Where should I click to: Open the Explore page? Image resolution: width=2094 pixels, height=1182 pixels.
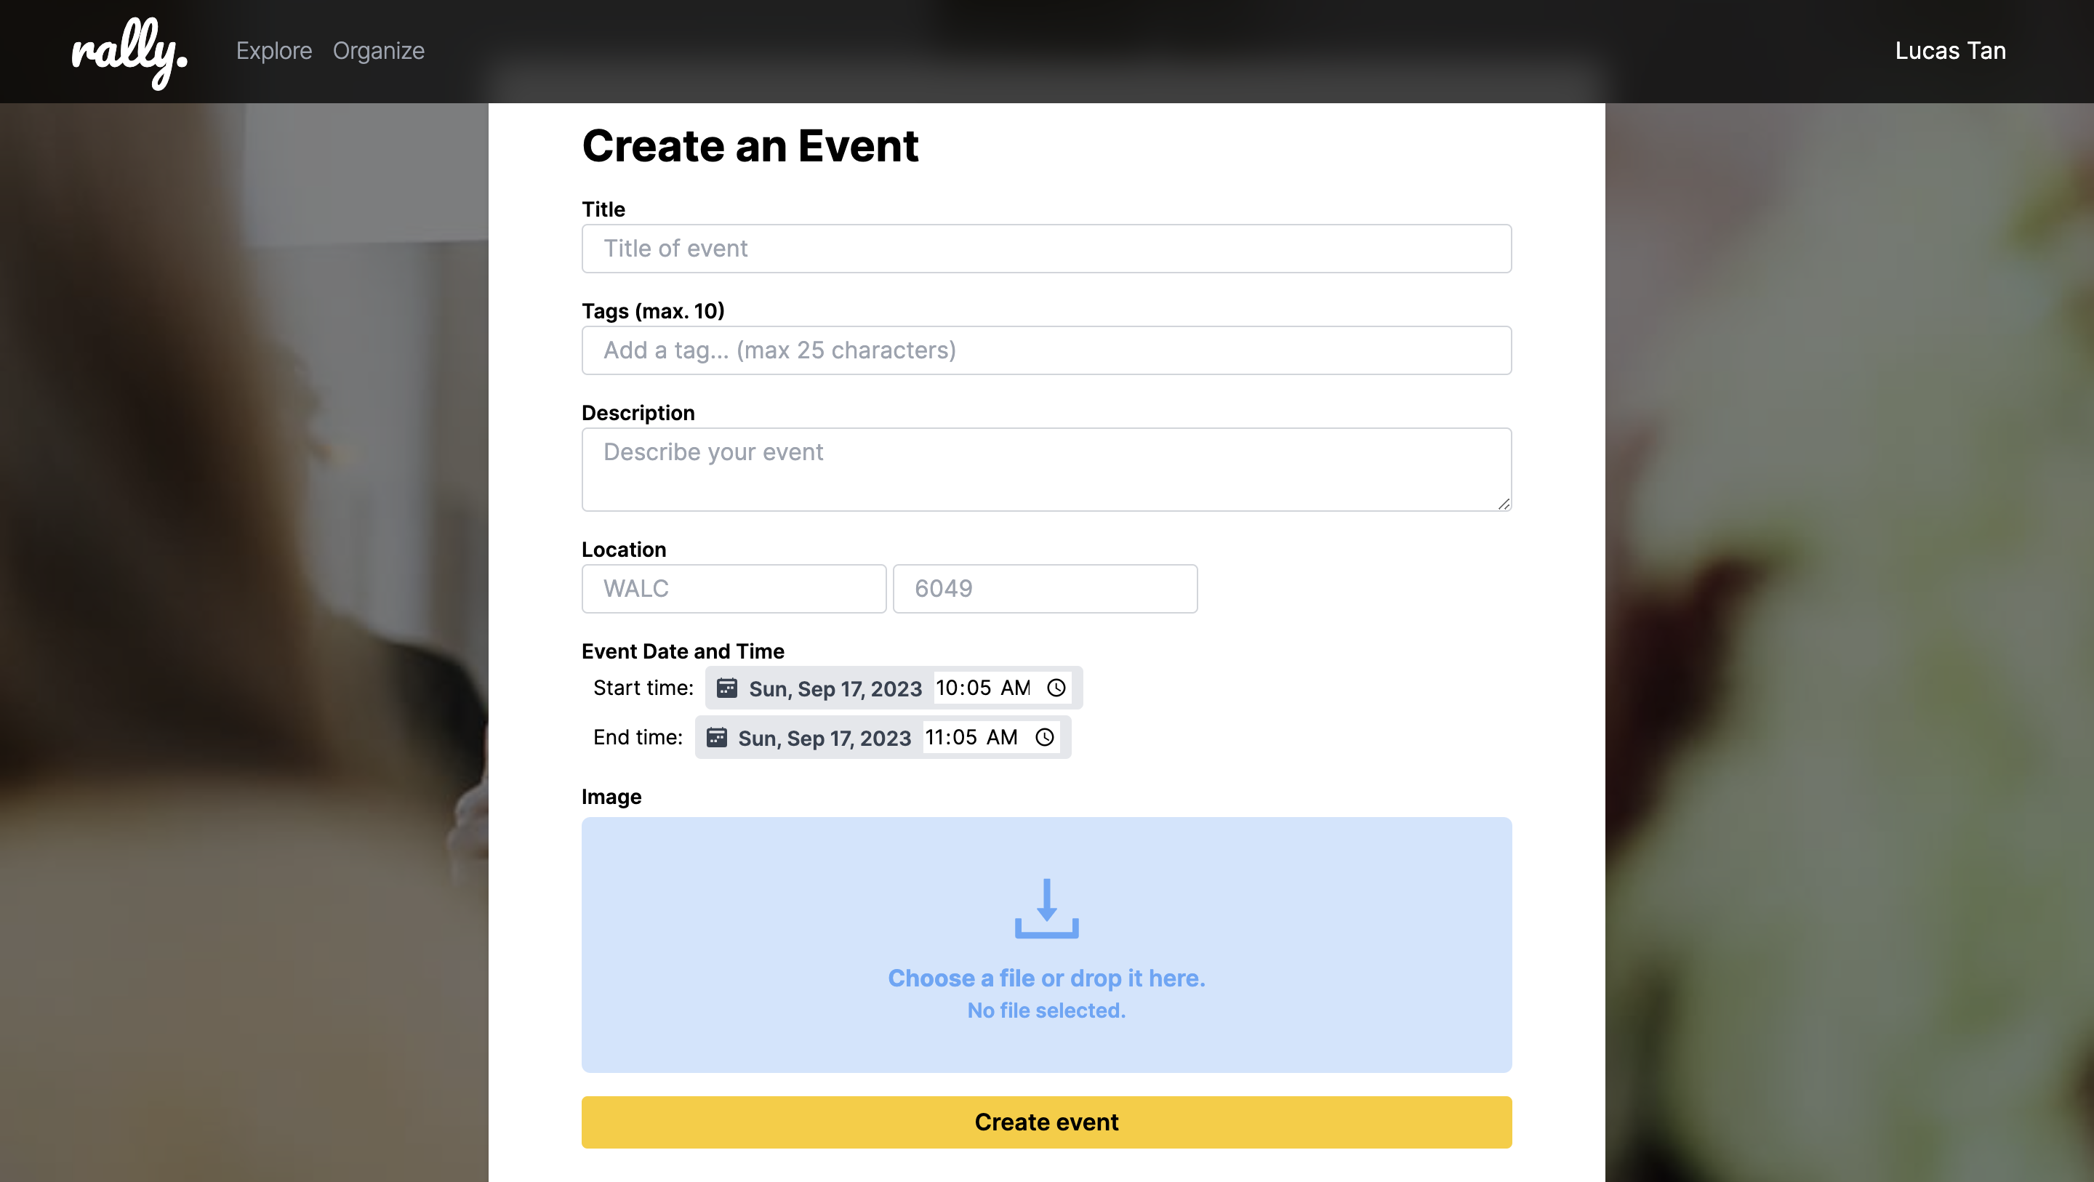click(274, 50)
